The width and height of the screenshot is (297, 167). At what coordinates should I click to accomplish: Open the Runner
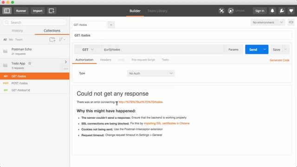click(x=21, y=11)
